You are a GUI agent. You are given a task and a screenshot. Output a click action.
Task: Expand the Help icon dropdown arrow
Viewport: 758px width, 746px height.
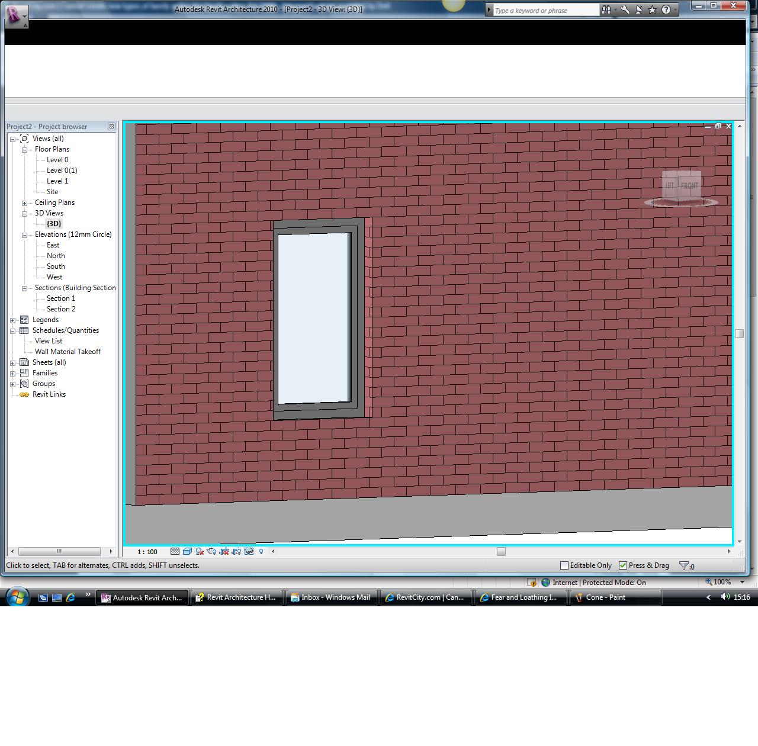pos(675,10)
